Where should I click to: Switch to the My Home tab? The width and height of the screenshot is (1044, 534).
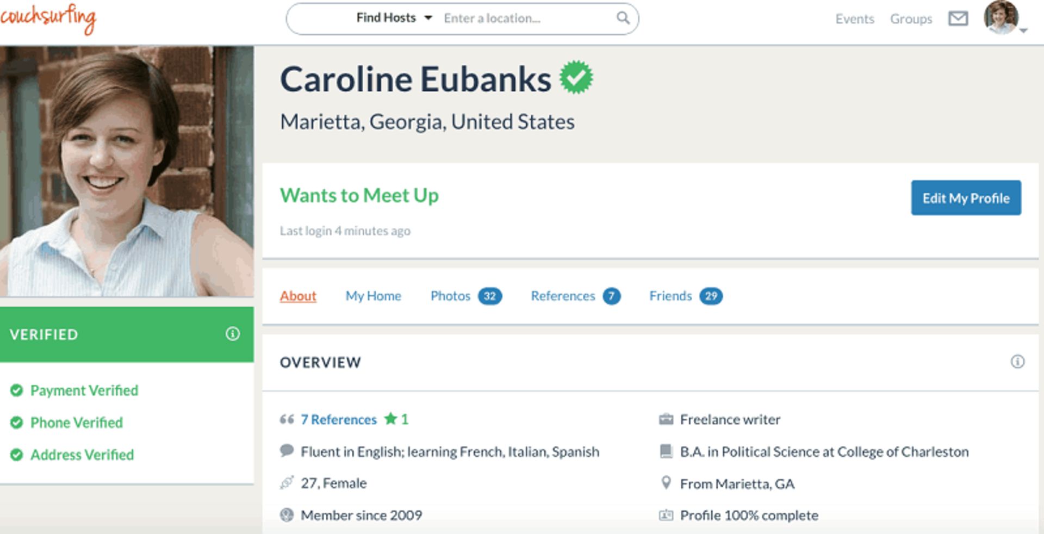point(373,296)
